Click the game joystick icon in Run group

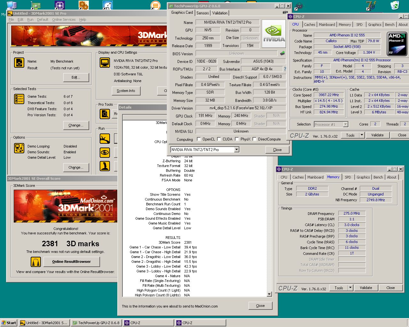105,166
